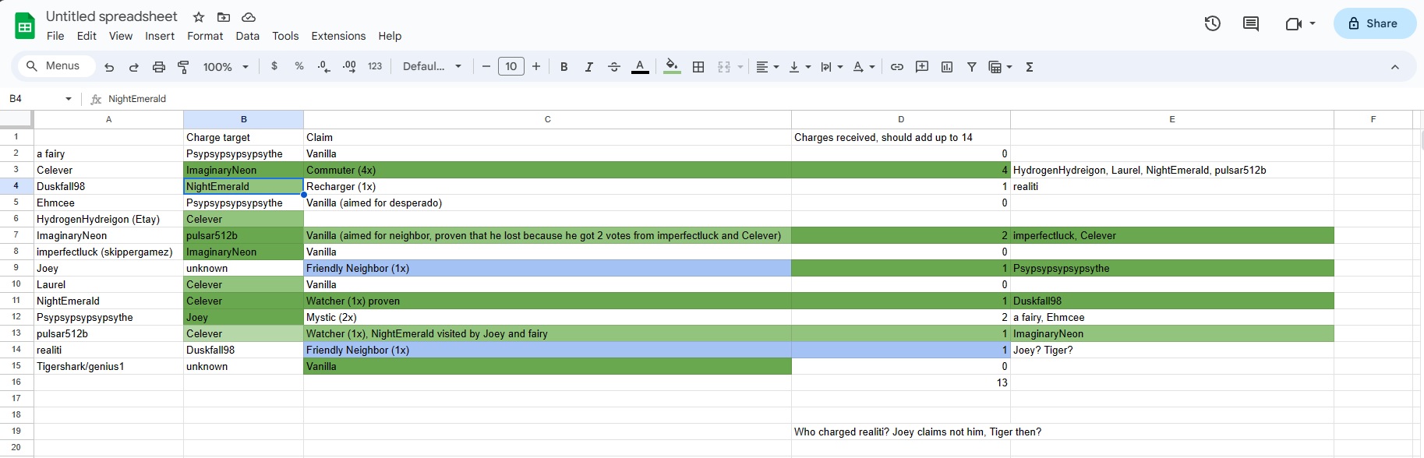1424x458 pixels.
Task: Open the zoom 100% dropdown
Action: click(x=225, y=67)
